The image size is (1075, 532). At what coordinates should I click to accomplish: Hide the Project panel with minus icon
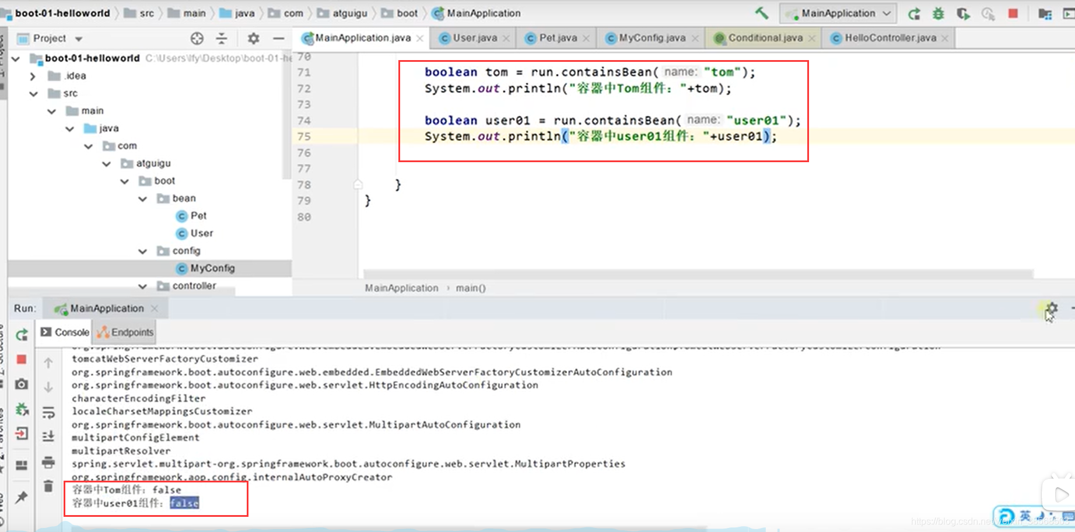pos(279,38)
